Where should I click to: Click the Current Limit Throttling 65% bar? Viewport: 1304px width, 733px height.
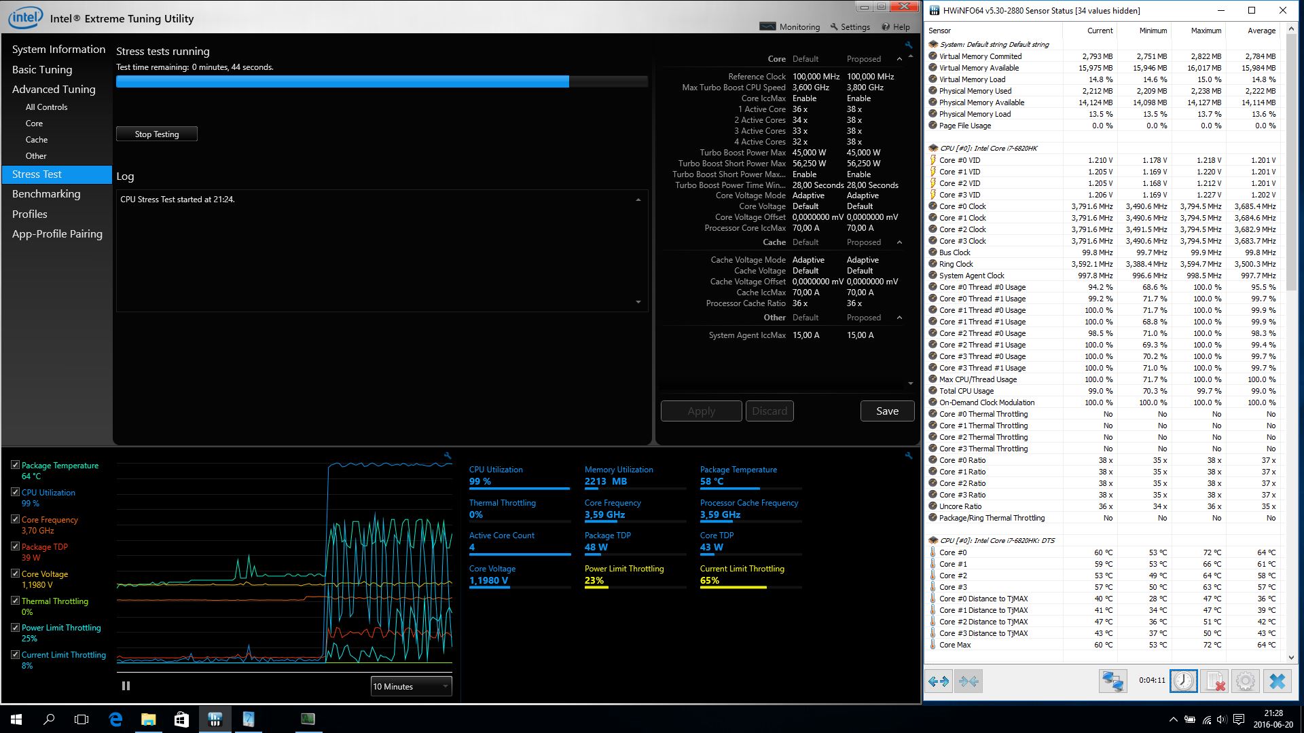click(x=750, y=587)
